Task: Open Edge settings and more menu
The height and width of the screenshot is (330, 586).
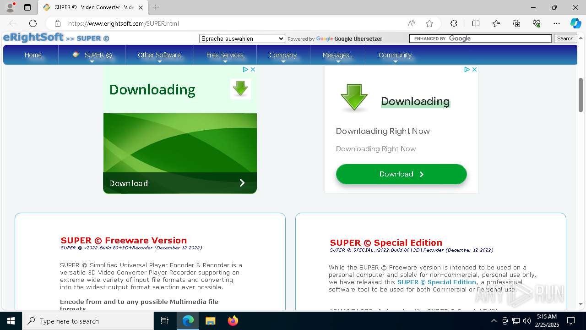Action: 557,23
